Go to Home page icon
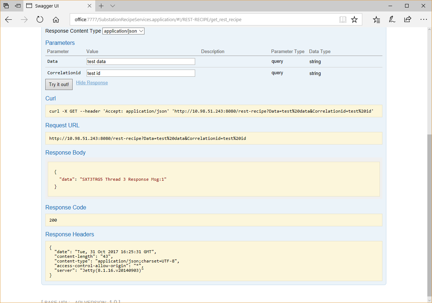Viewport: 432px width, 303px height. tap(56, 20)
